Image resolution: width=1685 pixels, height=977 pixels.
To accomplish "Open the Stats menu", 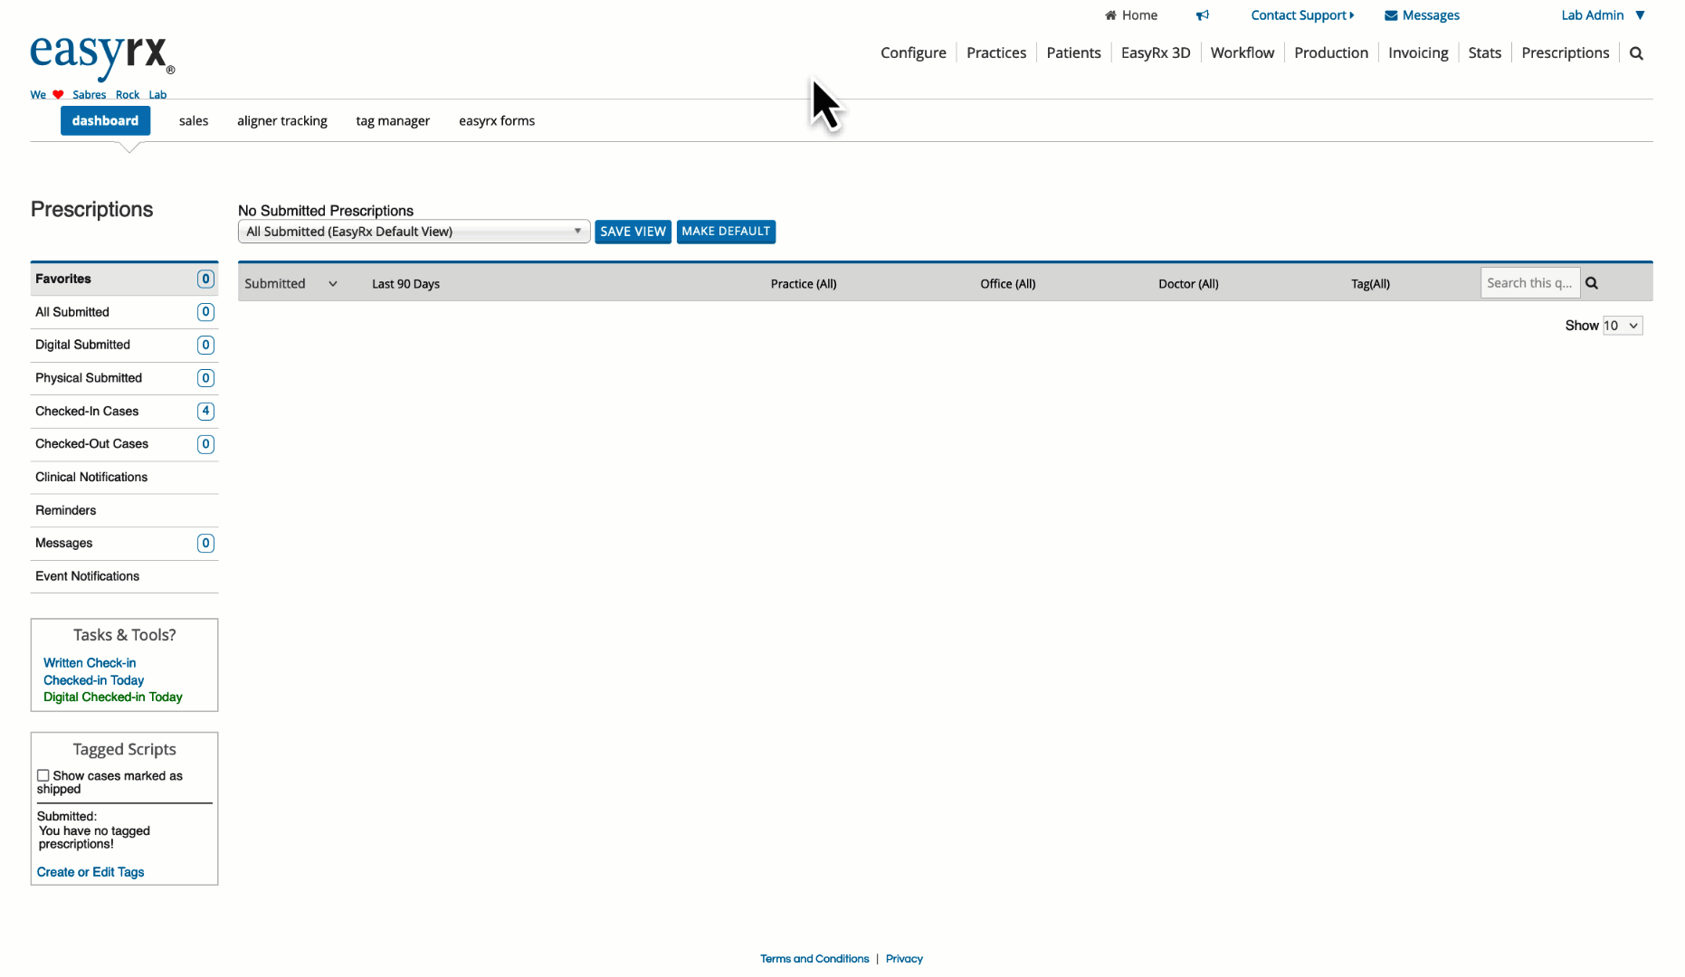I will click(1484, 53).
